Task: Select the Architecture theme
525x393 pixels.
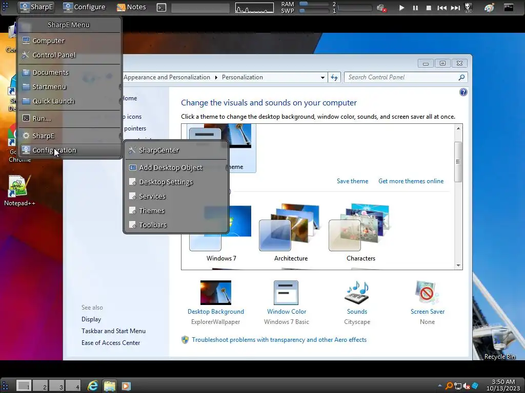Action: 291,233
